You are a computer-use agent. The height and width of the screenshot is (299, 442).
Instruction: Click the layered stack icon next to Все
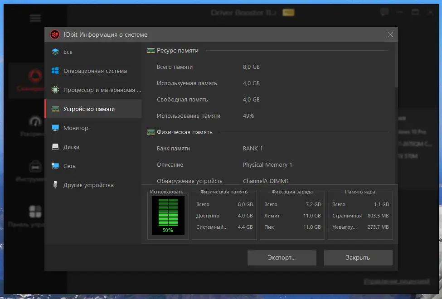pos(56,52)
